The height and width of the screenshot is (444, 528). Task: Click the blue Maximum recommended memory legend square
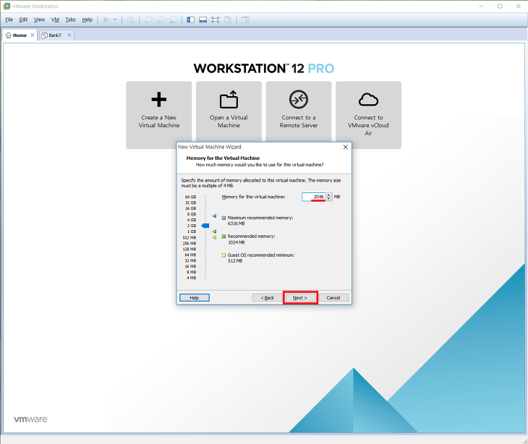(x=223, y=218)
